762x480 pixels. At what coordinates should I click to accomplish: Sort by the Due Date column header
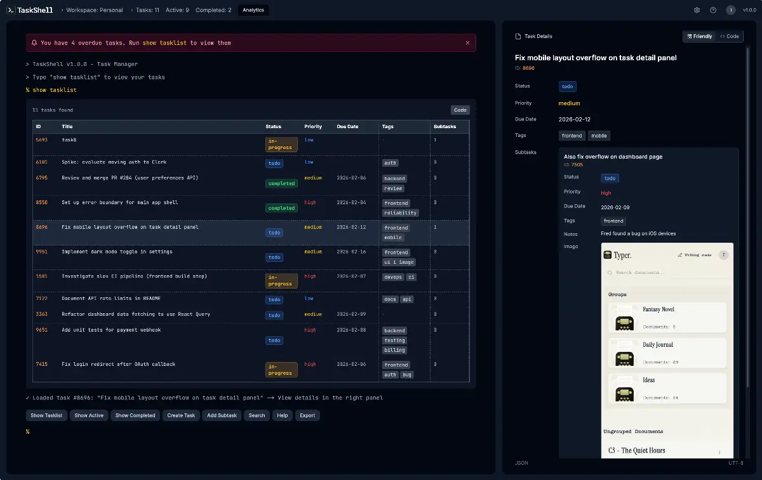[347, 127]
